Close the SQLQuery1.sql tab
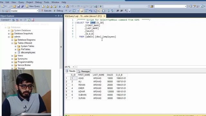The image size is (206, 116). [x=104, y=16]
